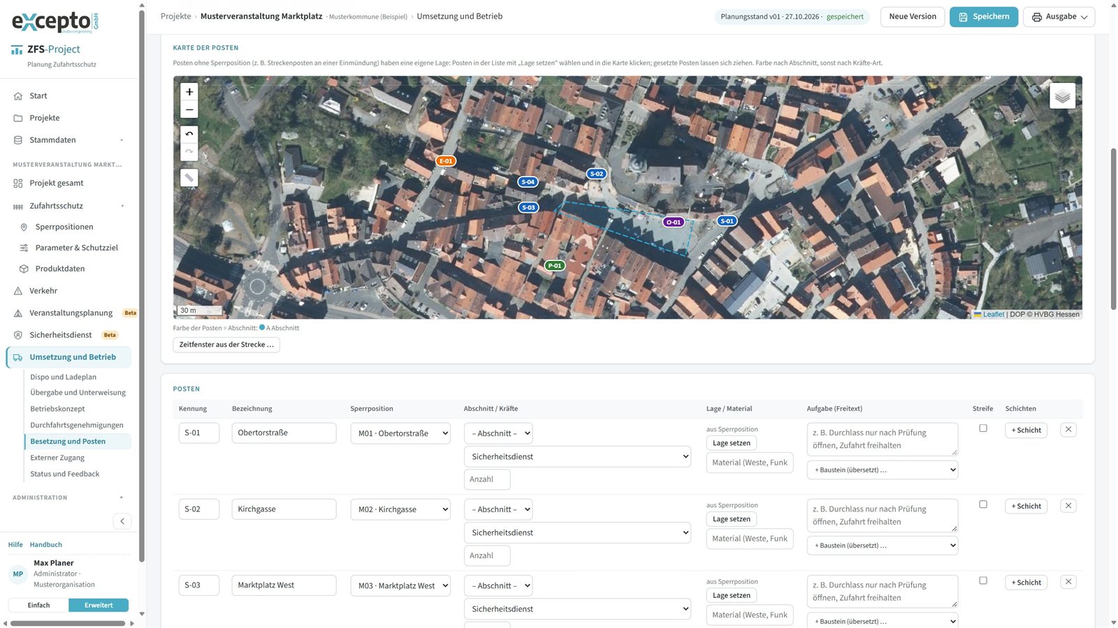Open the map layers control
Viewport: 1118px width, 628px height.
[x=1062, y=96]
